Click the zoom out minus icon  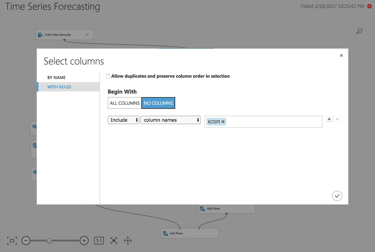[x=26, y=241]
